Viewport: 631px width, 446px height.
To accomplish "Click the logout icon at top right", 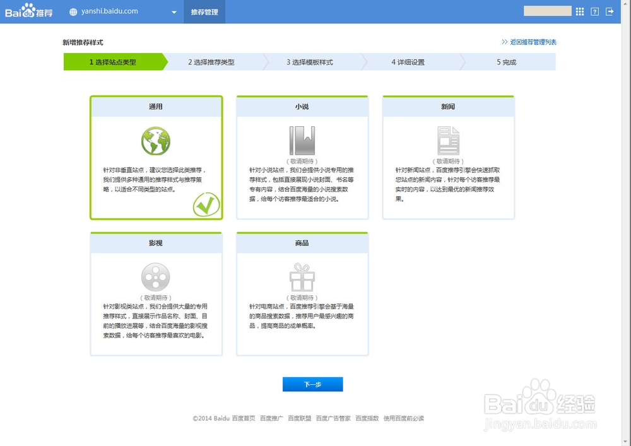I will coord(609,11).
